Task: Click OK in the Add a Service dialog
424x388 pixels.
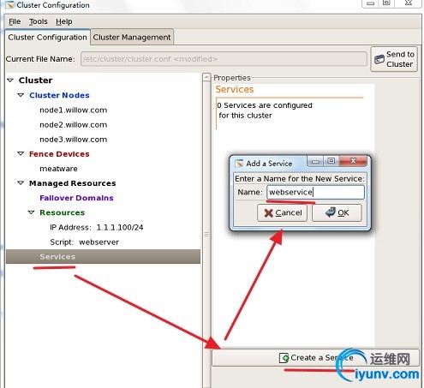Action: pyautogui.click(x=337, y=212)
